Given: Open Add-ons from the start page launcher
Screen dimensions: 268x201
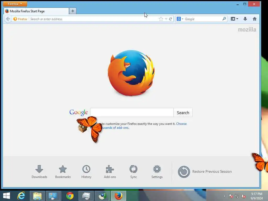Looking at the screenshot, I should coord(110,172).
